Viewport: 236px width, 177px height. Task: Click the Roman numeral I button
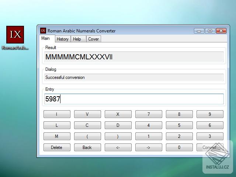(57, 114)
